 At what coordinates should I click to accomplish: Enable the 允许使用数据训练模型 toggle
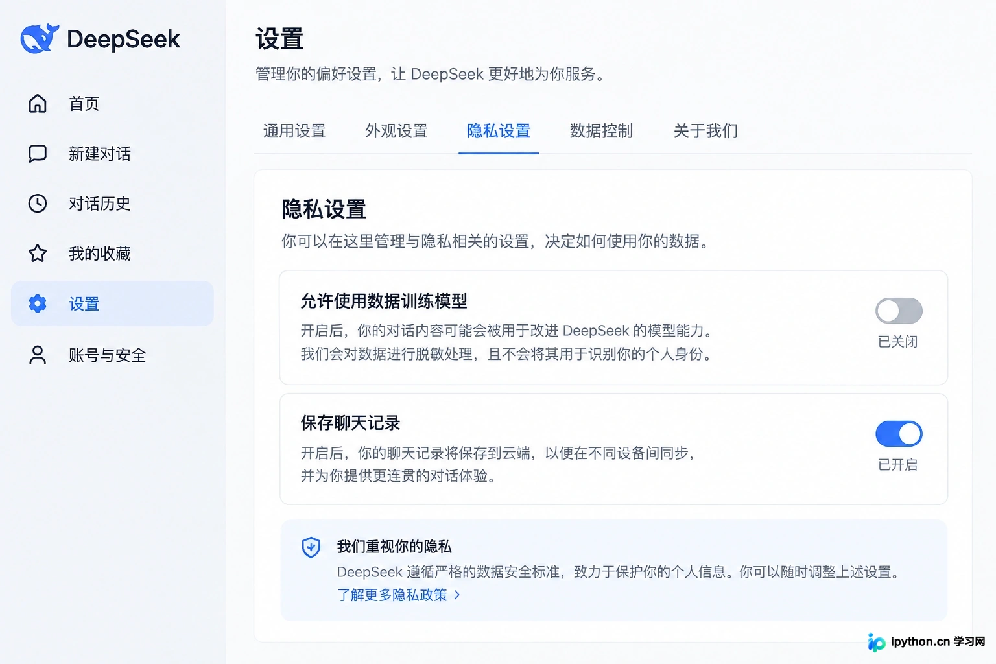point(899,311)
